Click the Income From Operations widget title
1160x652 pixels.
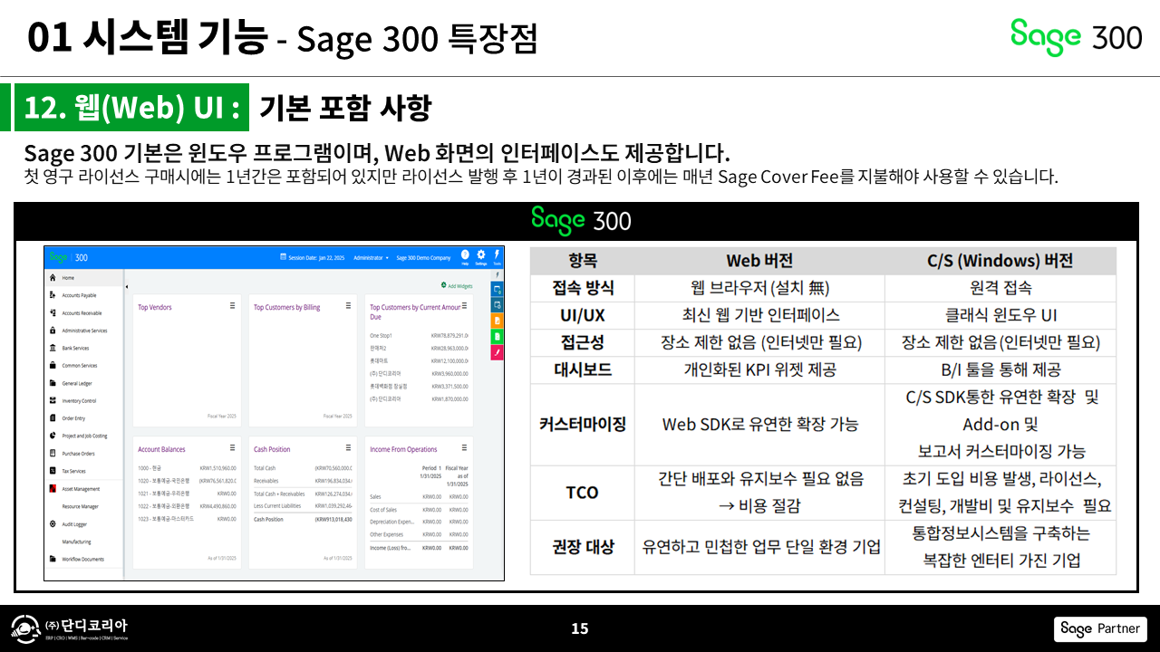pos(403,449)
